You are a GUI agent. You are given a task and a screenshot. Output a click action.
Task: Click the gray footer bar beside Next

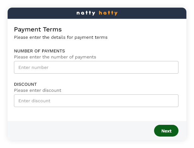click(81, 131)
